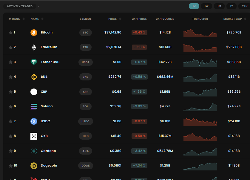Click the Ethereum diamond logo icon
This screenshot has width=250, height=180.
(34, 47)
